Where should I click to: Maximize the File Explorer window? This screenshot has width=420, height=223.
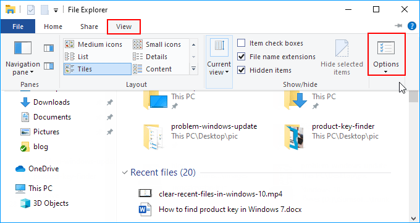pyautogui.click(x=376, y=10)
